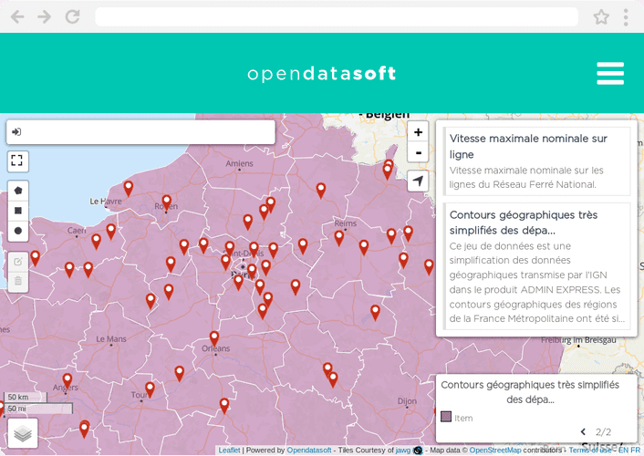This screenshot has height=456, width=644.
Task: Click the marker on Angers
Action: click(68, 381)
